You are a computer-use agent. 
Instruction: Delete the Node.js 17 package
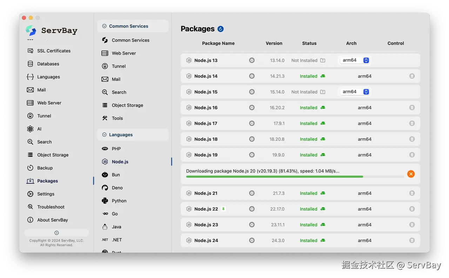tap(412, 123)
